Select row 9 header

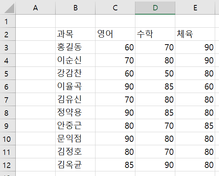click(8, 126)
